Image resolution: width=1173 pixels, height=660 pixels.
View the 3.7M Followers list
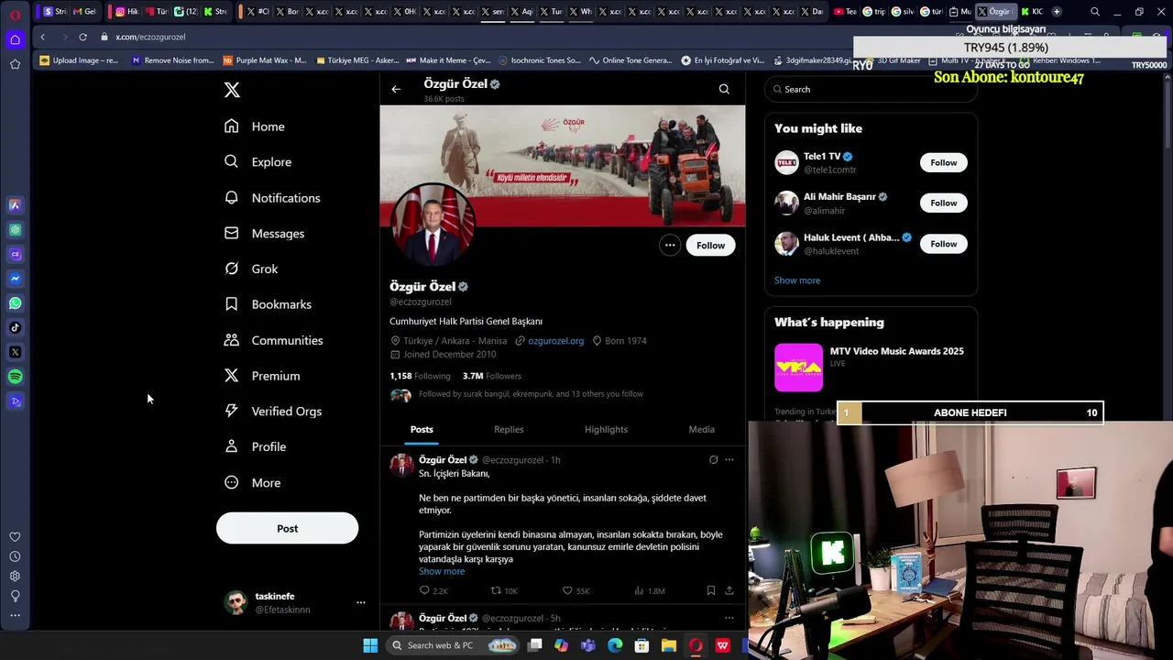coord(491,376)
